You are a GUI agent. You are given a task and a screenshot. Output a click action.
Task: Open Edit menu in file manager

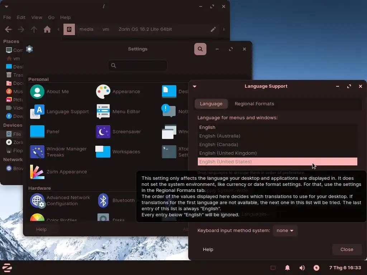pos(21,18)
